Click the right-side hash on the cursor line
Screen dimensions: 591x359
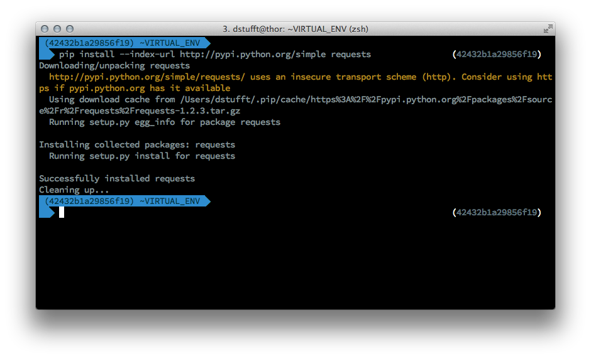pyautogui.click(x=497, y=212)
